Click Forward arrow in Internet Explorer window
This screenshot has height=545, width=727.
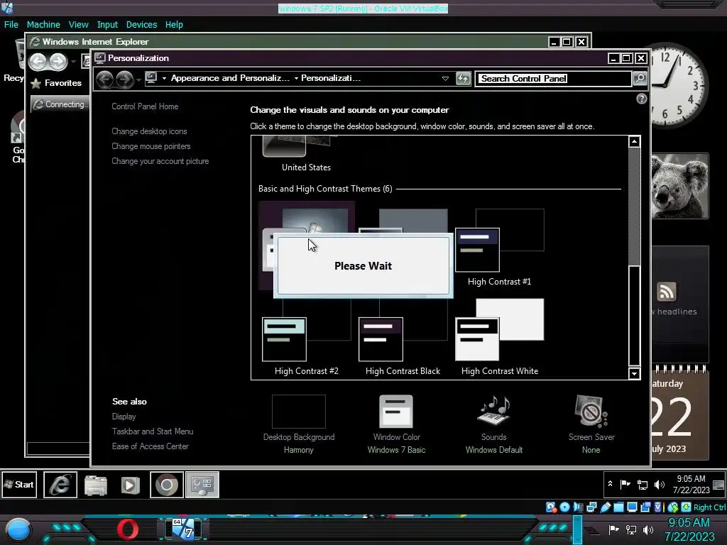click(58, 62)
